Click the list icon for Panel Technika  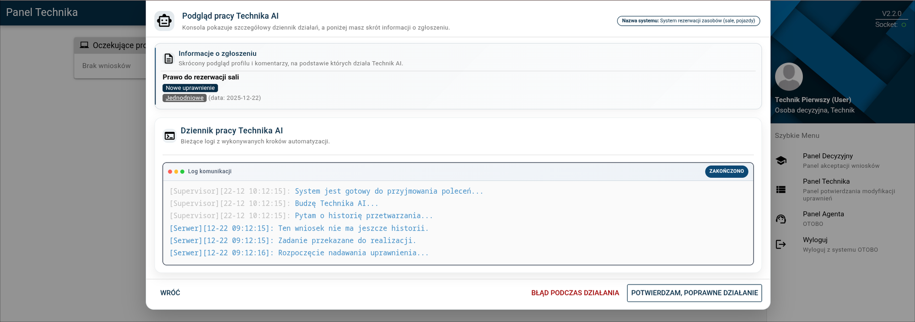point(781,190)
